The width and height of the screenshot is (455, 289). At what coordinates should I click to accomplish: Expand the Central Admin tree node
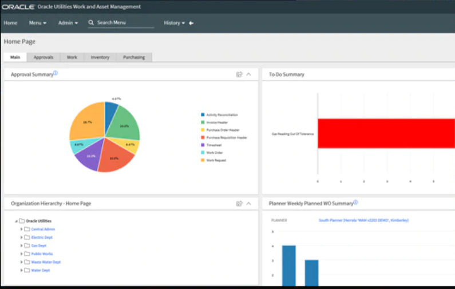click(22, 229)
